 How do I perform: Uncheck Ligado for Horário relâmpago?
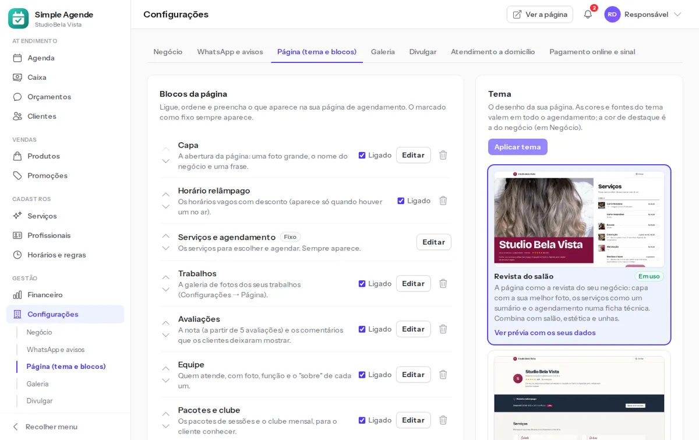[401, 200]
